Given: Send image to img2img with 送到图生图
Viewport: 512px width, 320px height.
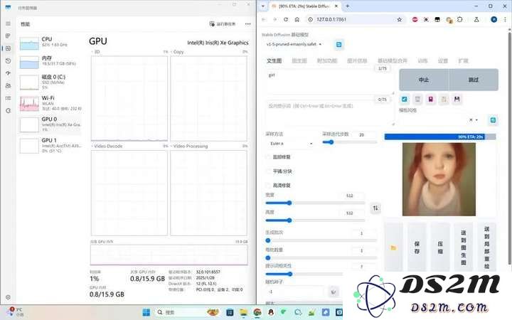Looking at the screenshot, I should pyautogui.click(x=464, y=248).
